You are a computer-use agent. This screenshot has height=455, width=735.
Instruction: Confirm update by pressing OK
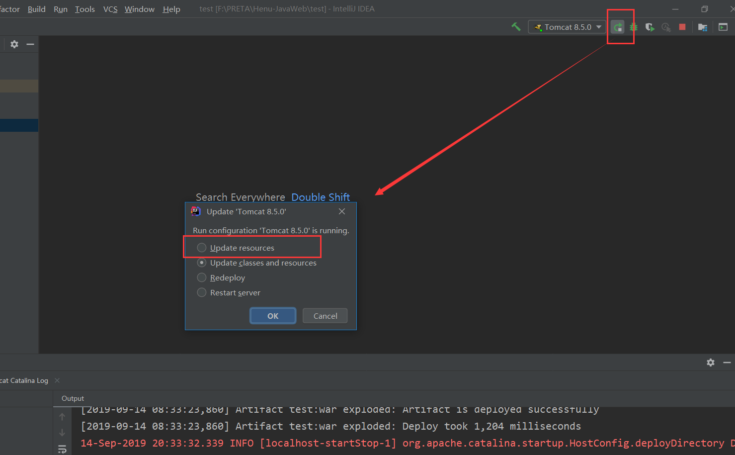point(272,315)
